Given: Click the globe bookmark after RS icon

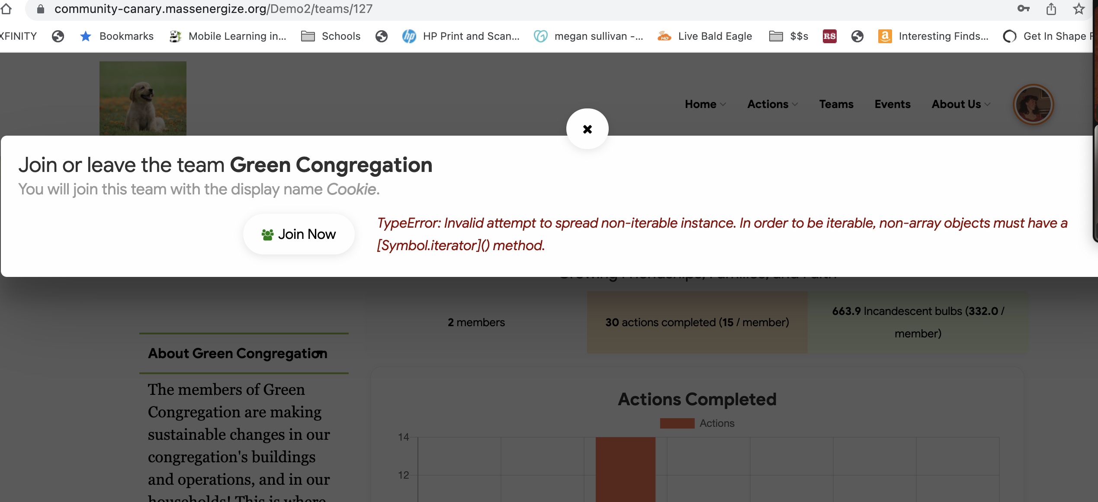Looking at the screenshot, I should pos(857,36).
